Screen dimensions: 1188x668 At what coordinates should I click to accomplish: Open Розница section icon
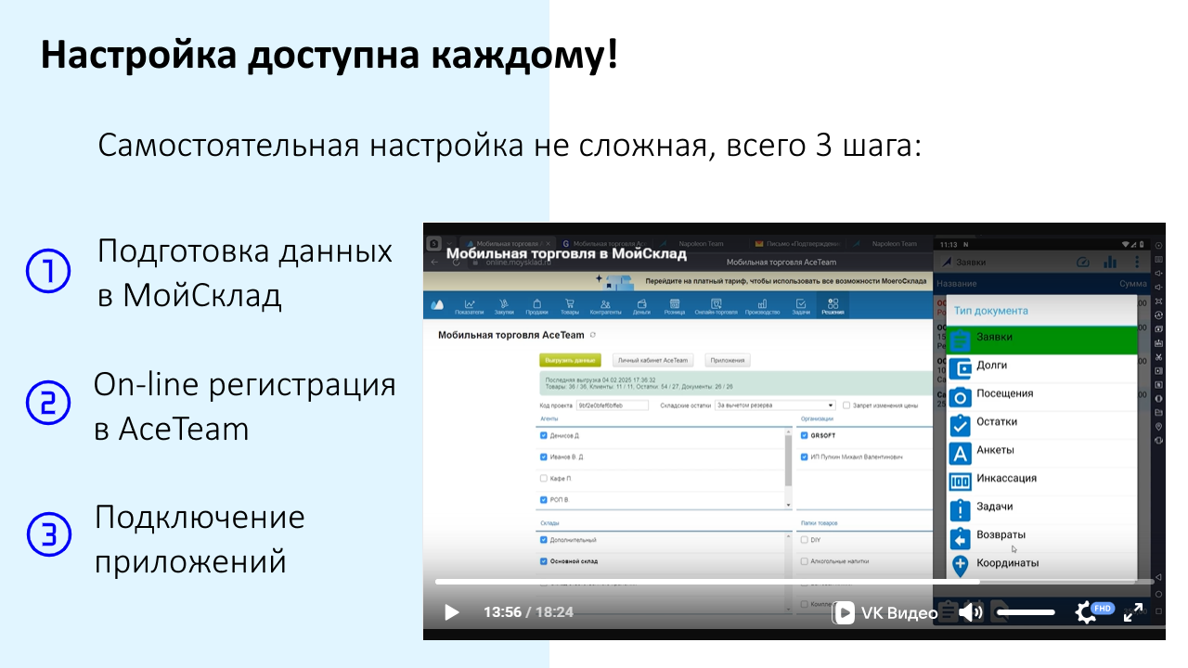[675, 306]
